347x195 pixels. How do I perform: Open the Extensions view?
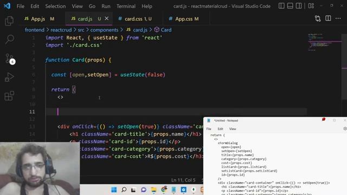[9, 96]
